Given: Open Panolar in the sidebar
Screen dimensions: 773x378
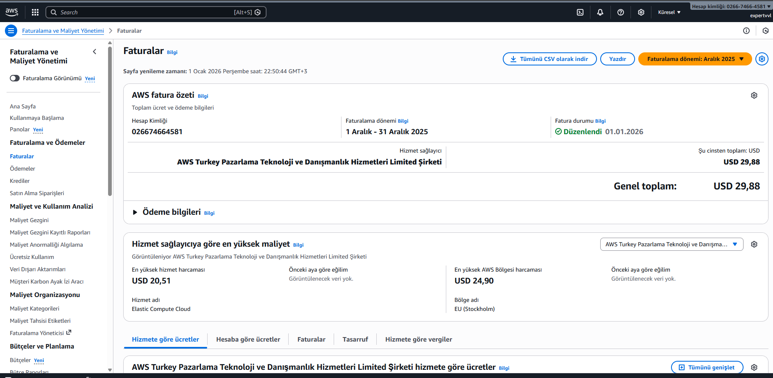Looking at the screenshot, I should (x=20, y=129).
